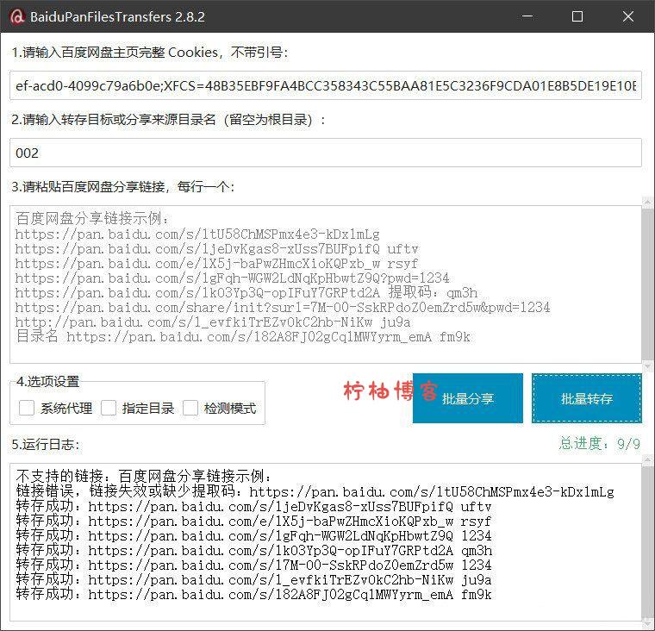This screenshot has height=631, width=655.
Task: Click the 4.选项设置 group label
Action: [x=47, y=381]
